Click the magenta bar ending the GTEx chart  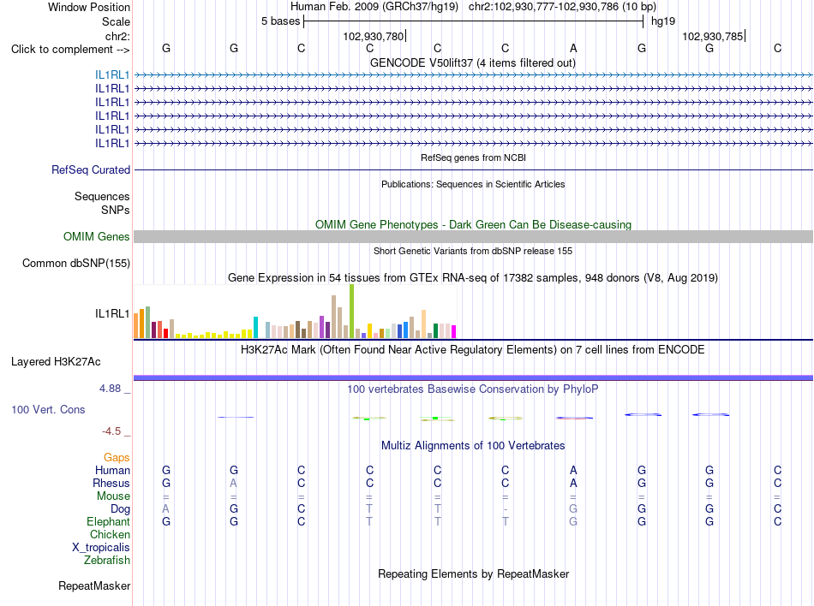(453, 332)
